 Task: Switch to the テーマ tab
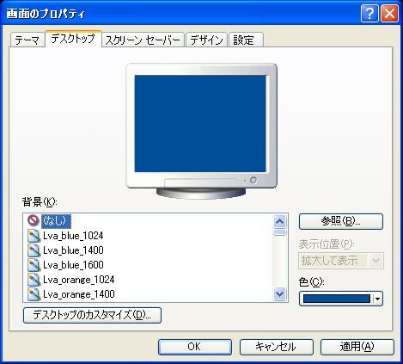click(x=27, y=40)
